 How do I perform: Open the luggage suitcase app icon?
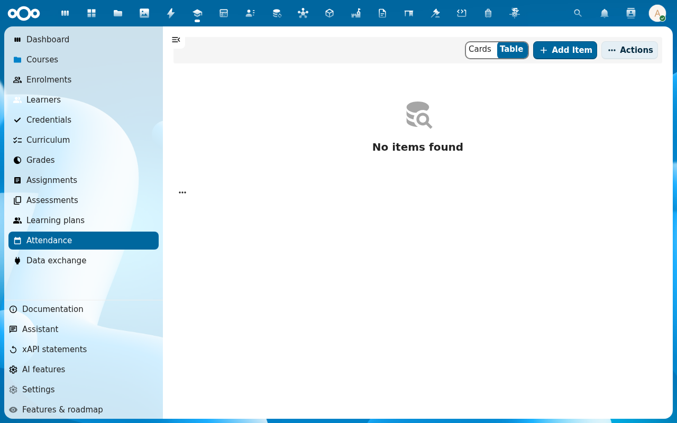tap(488, 13)
